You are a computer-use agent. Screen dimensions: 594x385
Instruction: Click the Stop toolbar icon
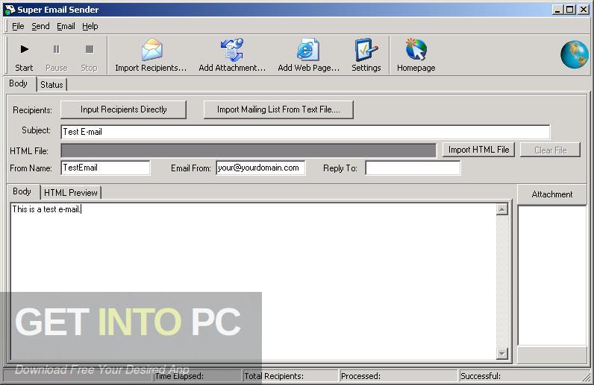pos(90,49)
